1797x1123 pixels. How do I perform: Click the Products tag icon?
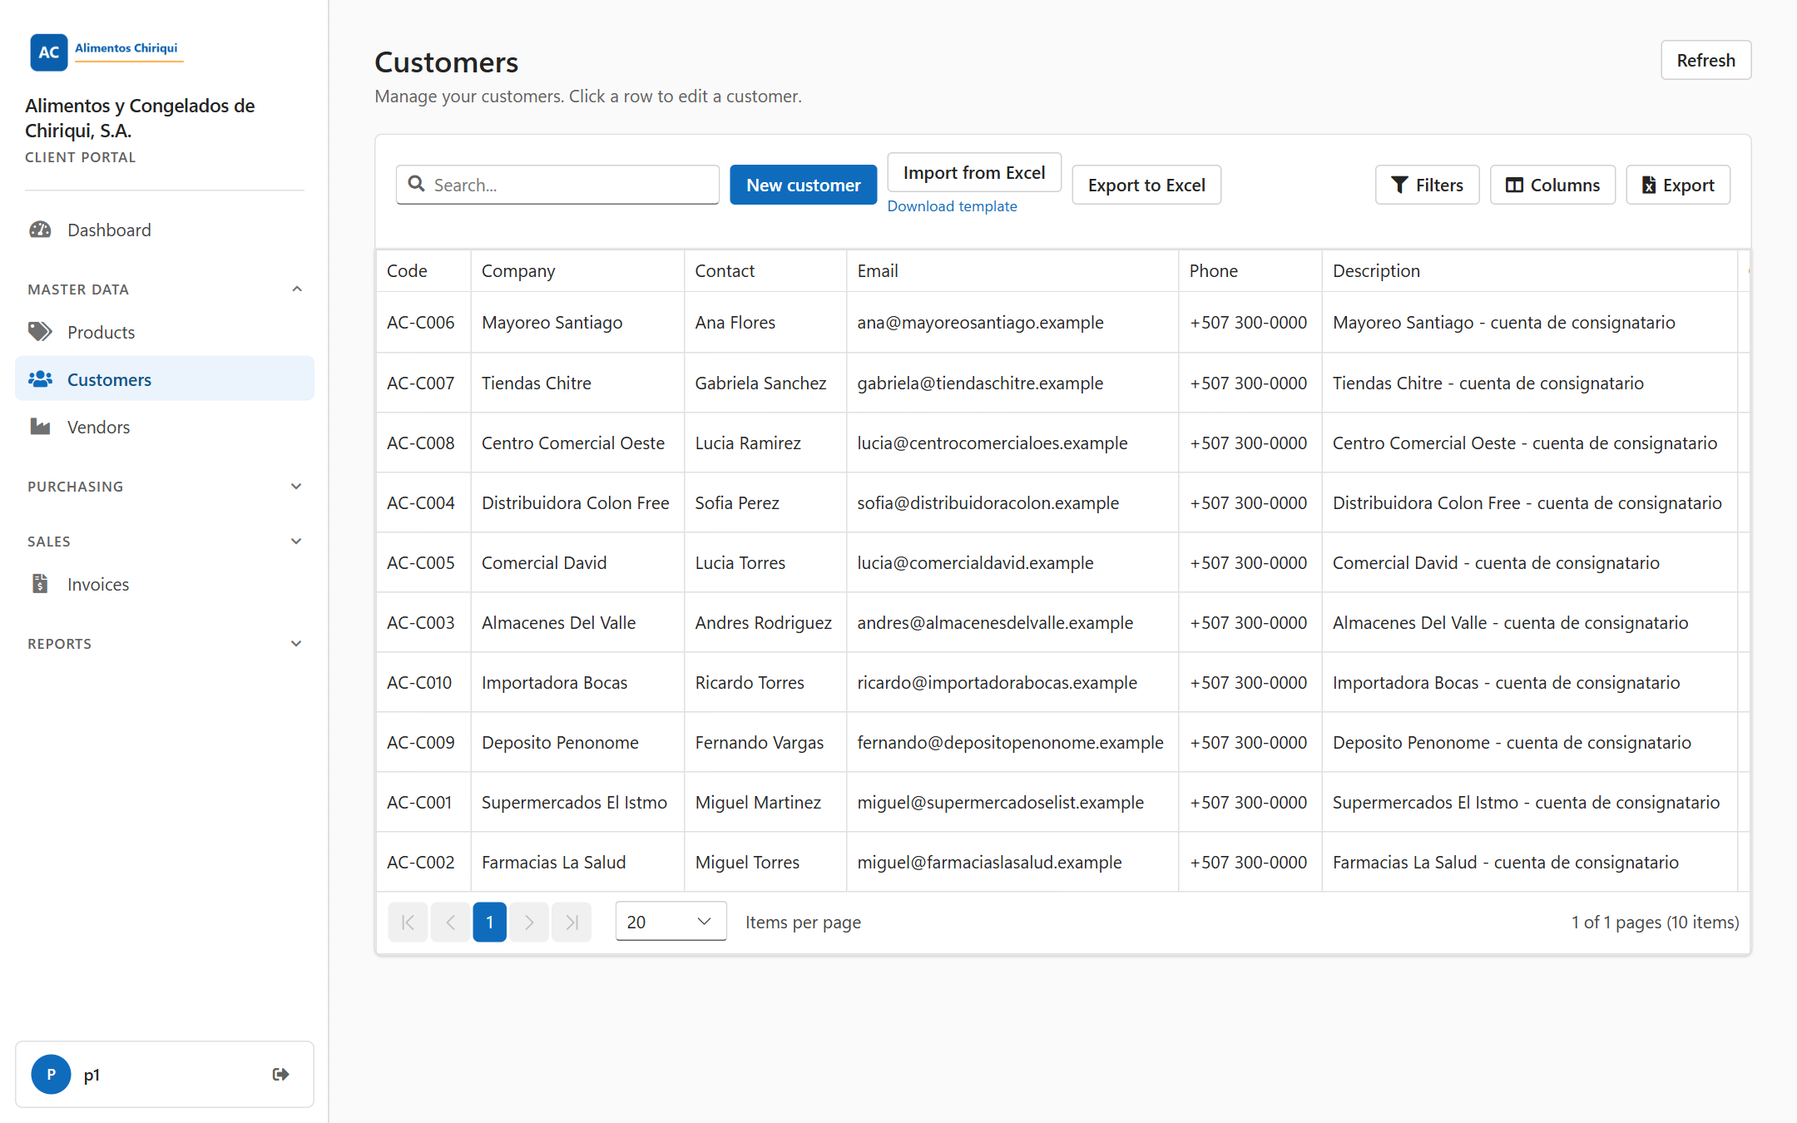coord(40,332)
